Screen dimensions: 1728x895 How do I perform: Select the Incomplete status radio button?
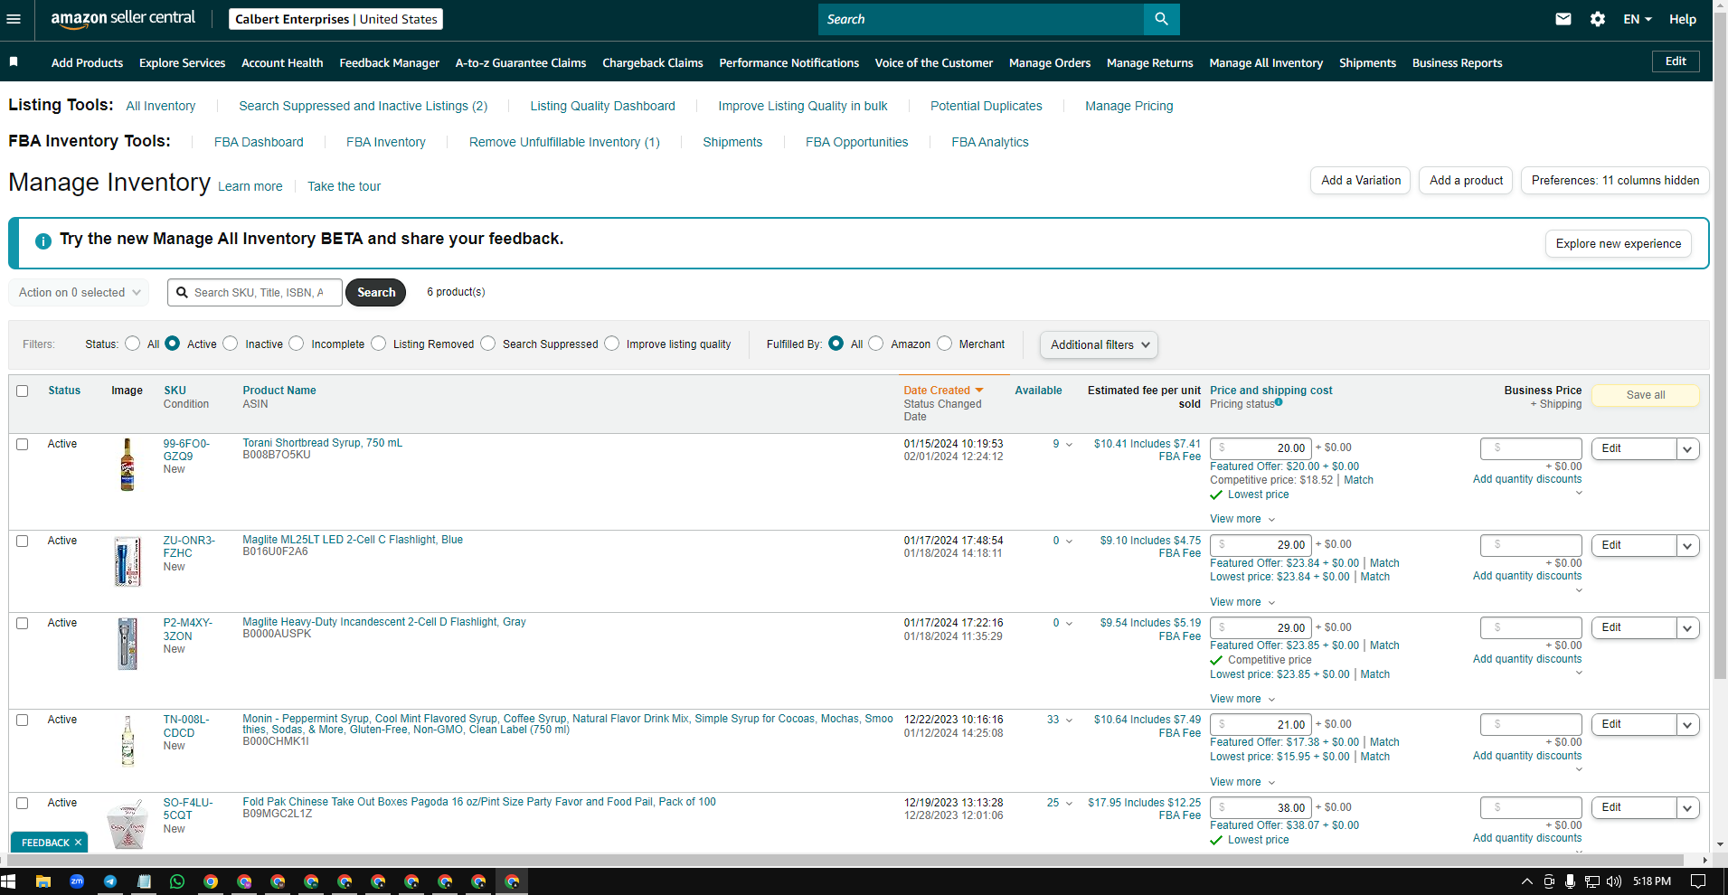click(x=297, y=344)
